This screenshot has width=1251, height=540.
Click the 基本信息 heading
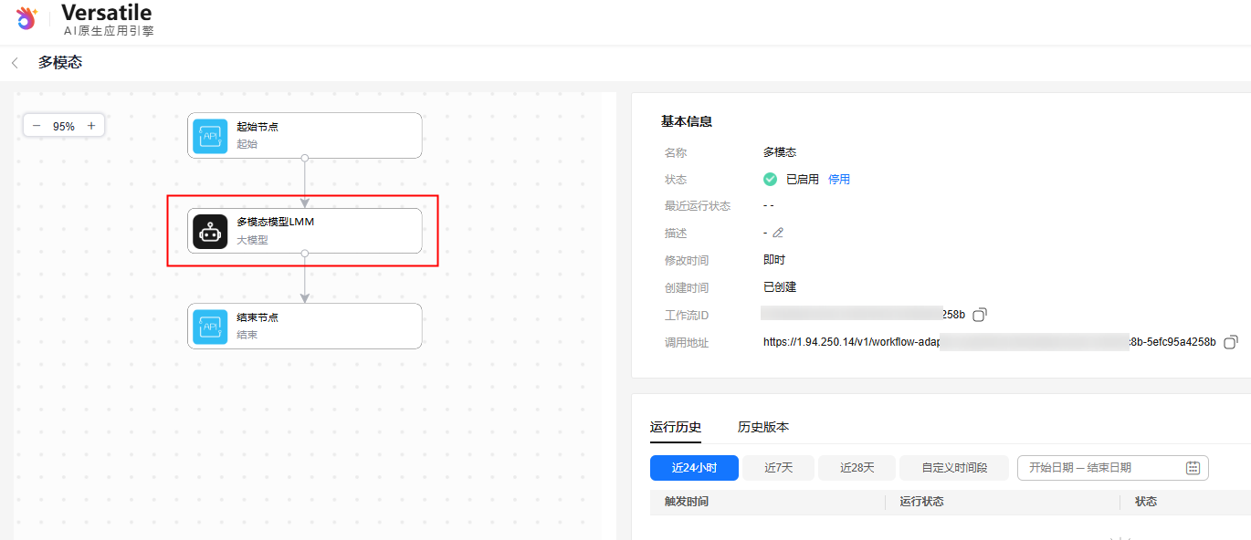click(687, 121)
